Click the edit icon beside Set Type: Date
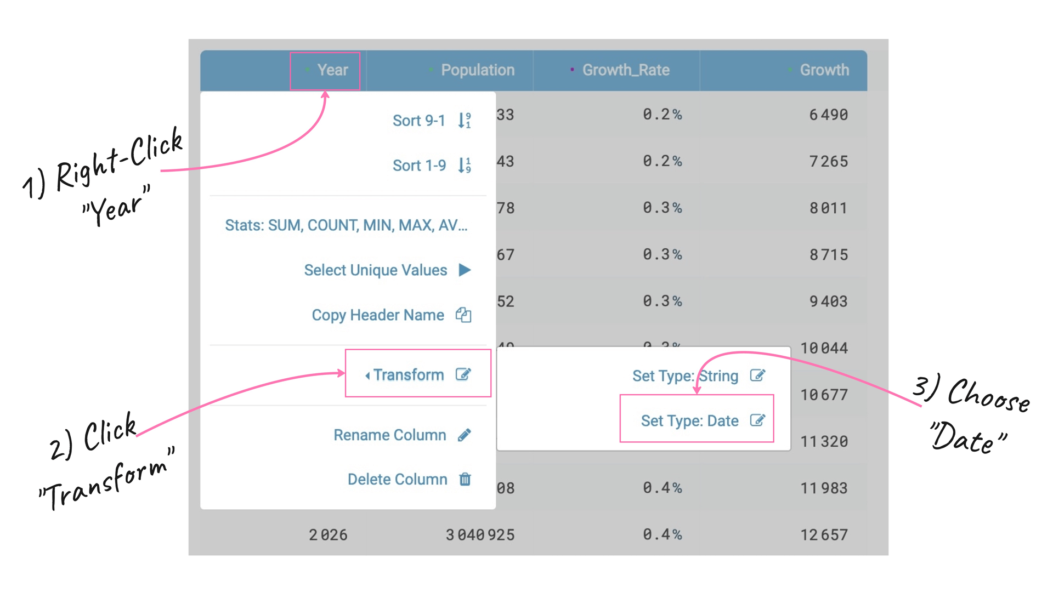 [757, 420]
